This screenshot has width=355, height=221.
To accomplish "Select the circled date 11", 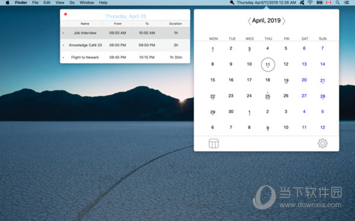I will pos(268,64).
